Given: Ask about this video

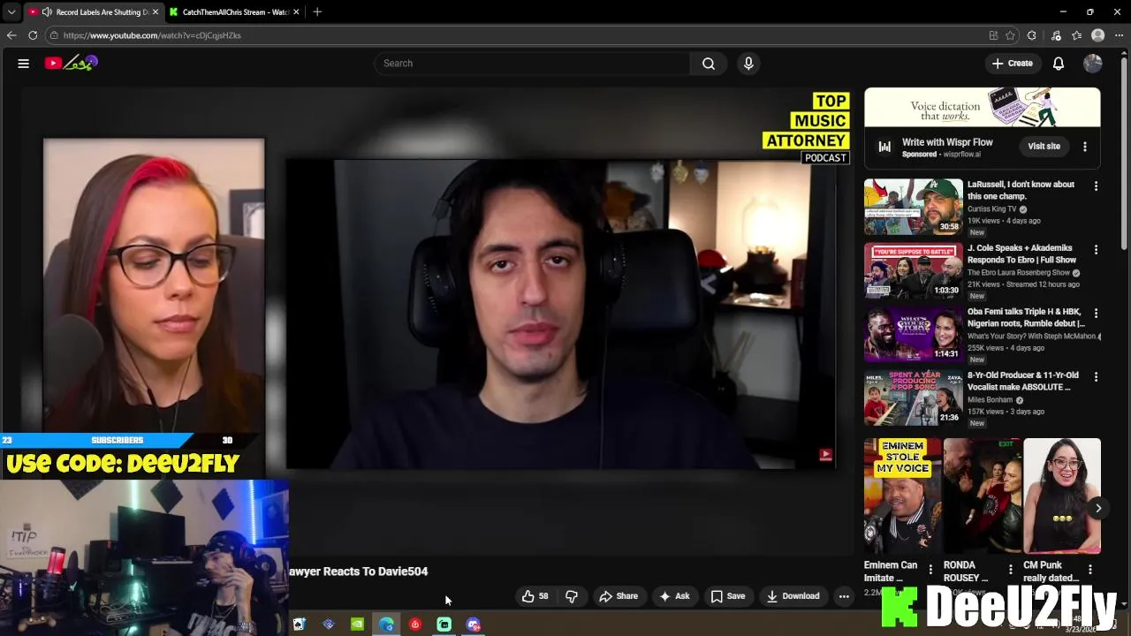Looking at the screenshot, I should coord(674,596).
